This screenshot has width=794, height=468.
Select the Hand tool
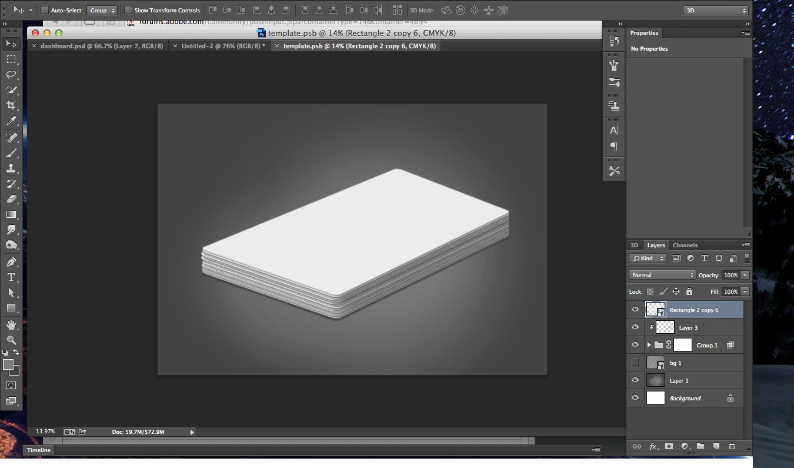11,325
